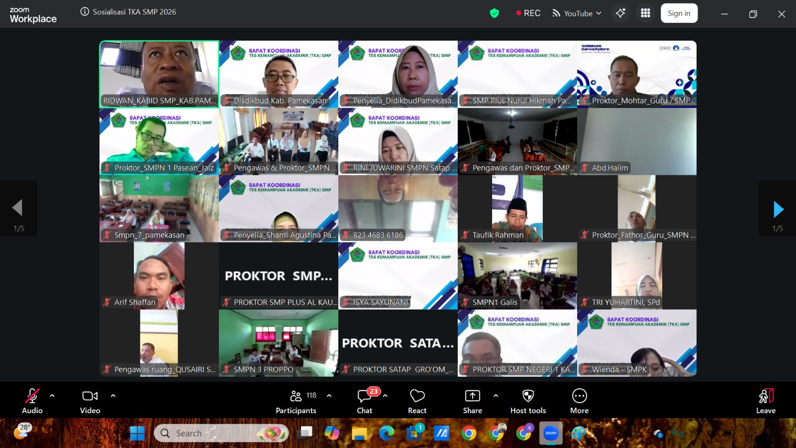This screenshot has width=796, height=448.
Task: Select TRI YUHARTINI, SPd tile
Action: 637,276
